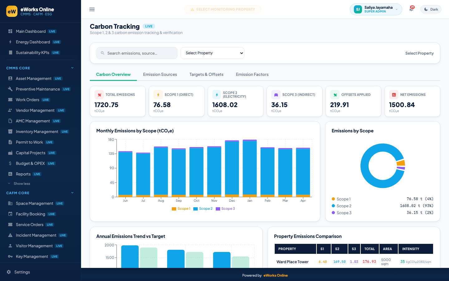The image size is (449, 281).
Task: Open Permit to Work icon
Action: coord(10,142)
